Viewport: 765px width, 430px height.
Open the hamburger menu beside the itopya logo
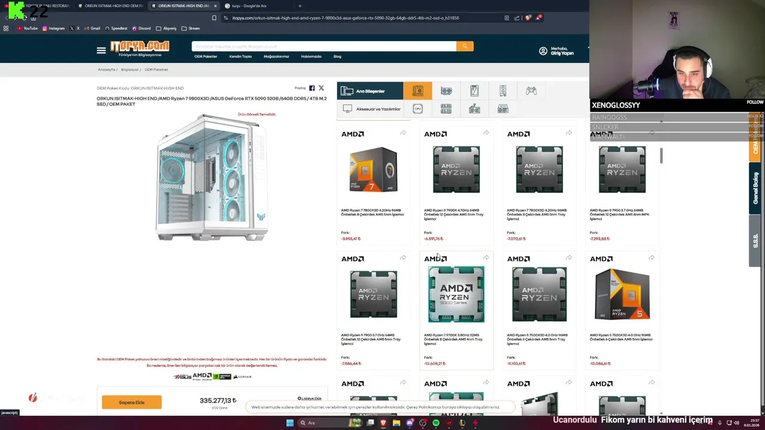click(101, 50)
